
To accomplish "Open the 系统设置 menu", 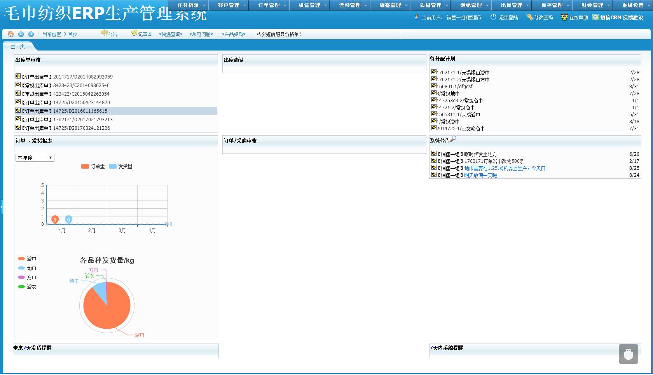I will point(632,5).
